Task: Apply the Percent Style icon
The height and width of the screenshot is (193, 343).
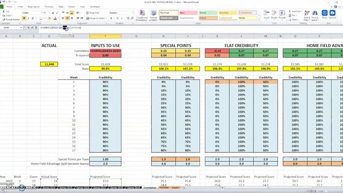Action: click(x=117, y=18)
